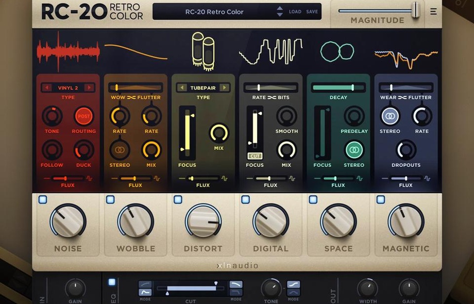
Task: Click the tube pair graphic above Distort
Action: coord(203,50)
